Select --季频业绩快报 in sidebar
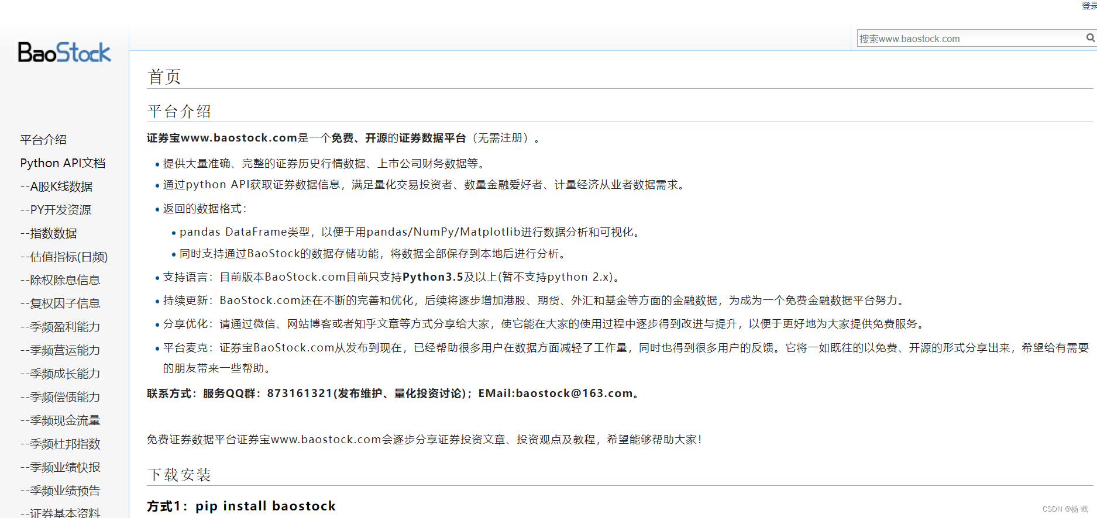Screen dimensions: 1097x518 click(60, 467)
